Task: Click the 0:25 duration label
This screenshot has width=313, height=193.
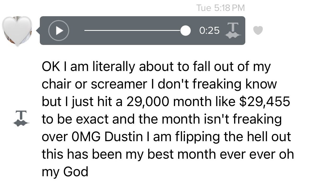Action: 209,31
